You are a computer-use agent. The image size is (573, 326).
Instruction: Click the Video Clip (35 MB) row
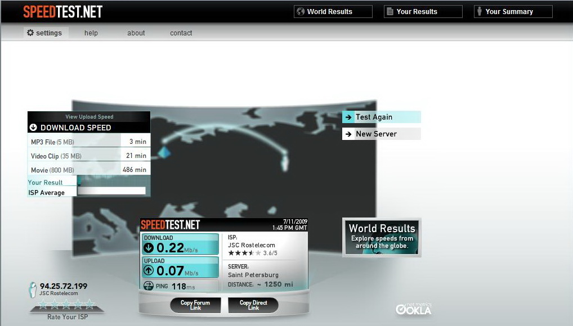[x=89, y=156]
